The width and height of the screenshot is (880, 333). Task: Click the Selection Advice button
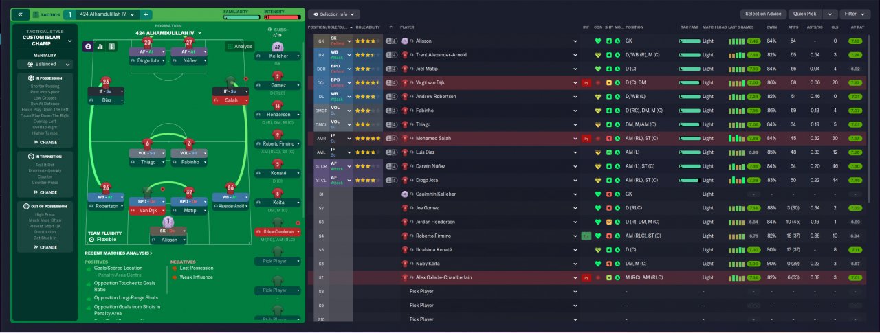(763, 14)
